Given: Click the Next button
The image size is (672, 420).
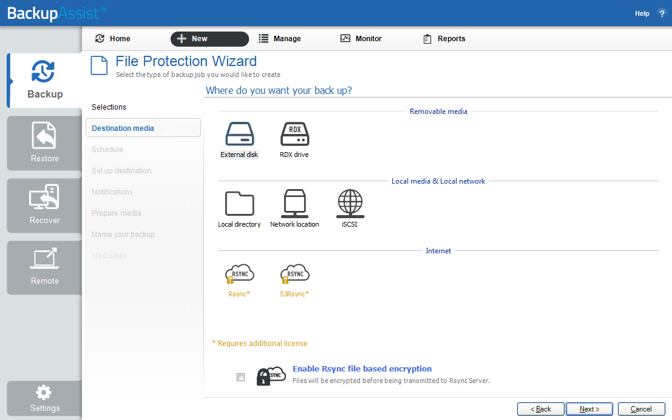Looking at the screenshot, I should [x=589, y=409].
